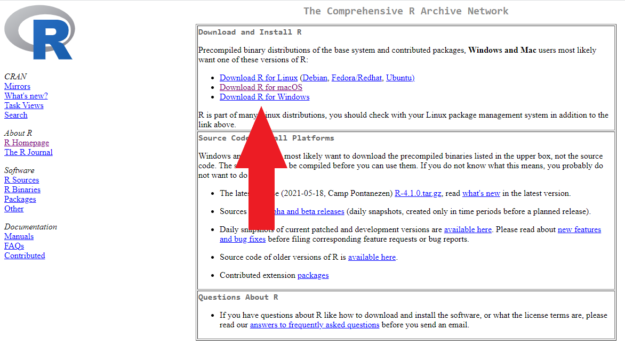Open the Manuals documentation link
The width and height of the screenshot is (625, 346).
pos(19,237)
